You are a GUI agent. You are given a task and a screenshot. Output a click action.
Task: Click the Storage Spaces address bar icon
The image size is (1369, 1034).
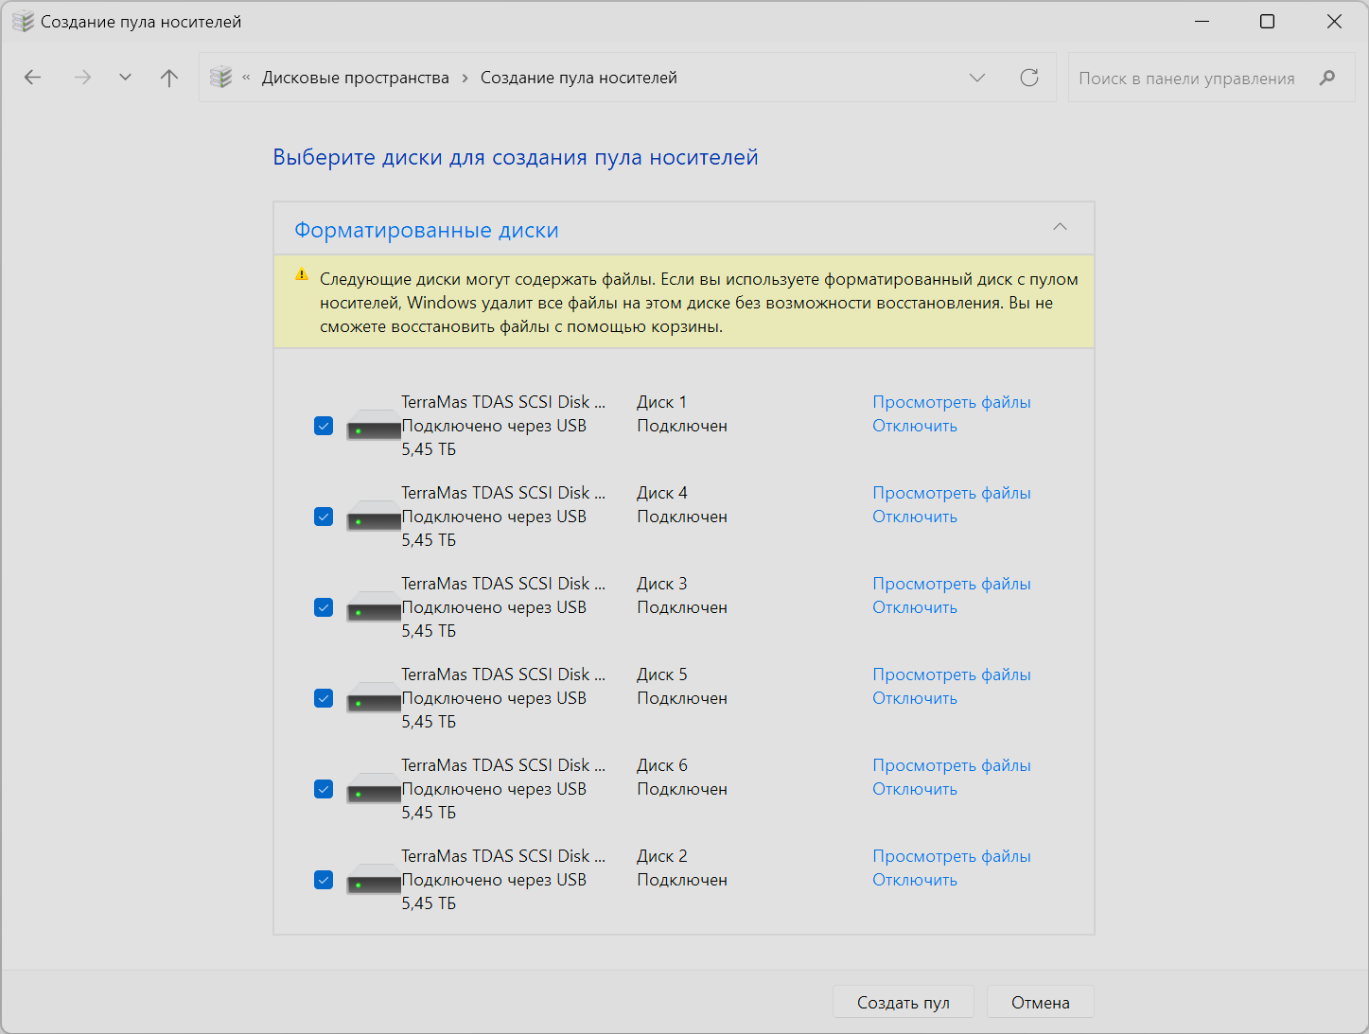pyautogui.click(x=221, y=78)
